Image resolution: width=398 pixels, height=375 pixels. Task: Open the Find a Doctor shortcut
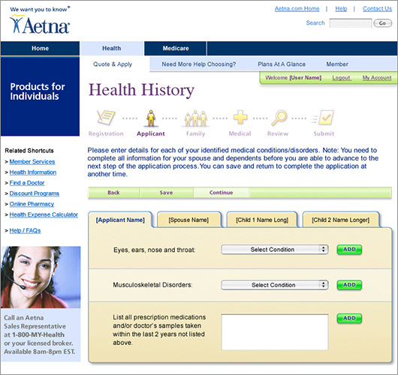coord(27,183)
